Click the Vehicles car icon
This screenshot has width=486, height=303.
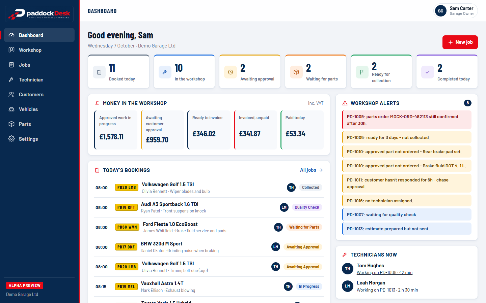[x=11, y=109]
